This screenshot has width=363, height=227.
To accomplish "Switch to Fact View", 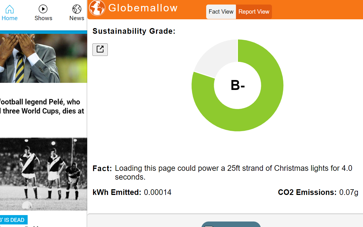I will pos(221,12).
